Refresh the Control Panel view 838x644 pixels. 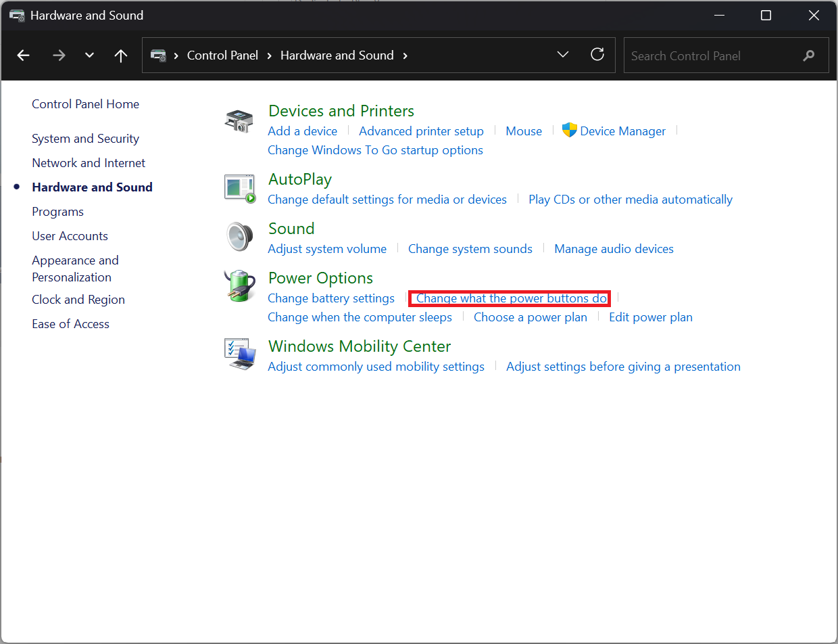pos(597,55)
